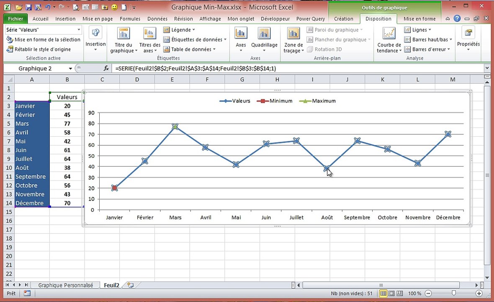494x302 pixels.
Task: Click the camera icon in quick access toolbar
Action: 85,7
